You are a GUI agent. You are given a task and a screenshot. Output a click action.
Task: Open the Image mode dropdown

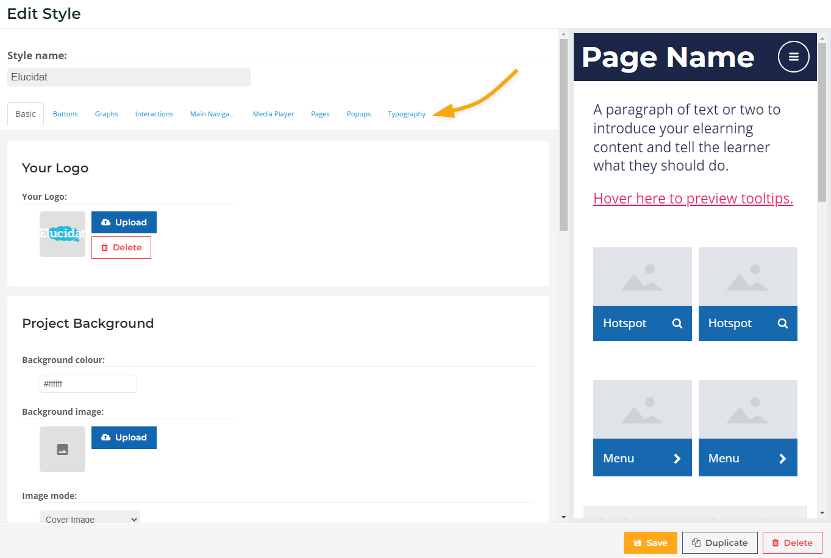pyautogui.click(x=90, y=517)
